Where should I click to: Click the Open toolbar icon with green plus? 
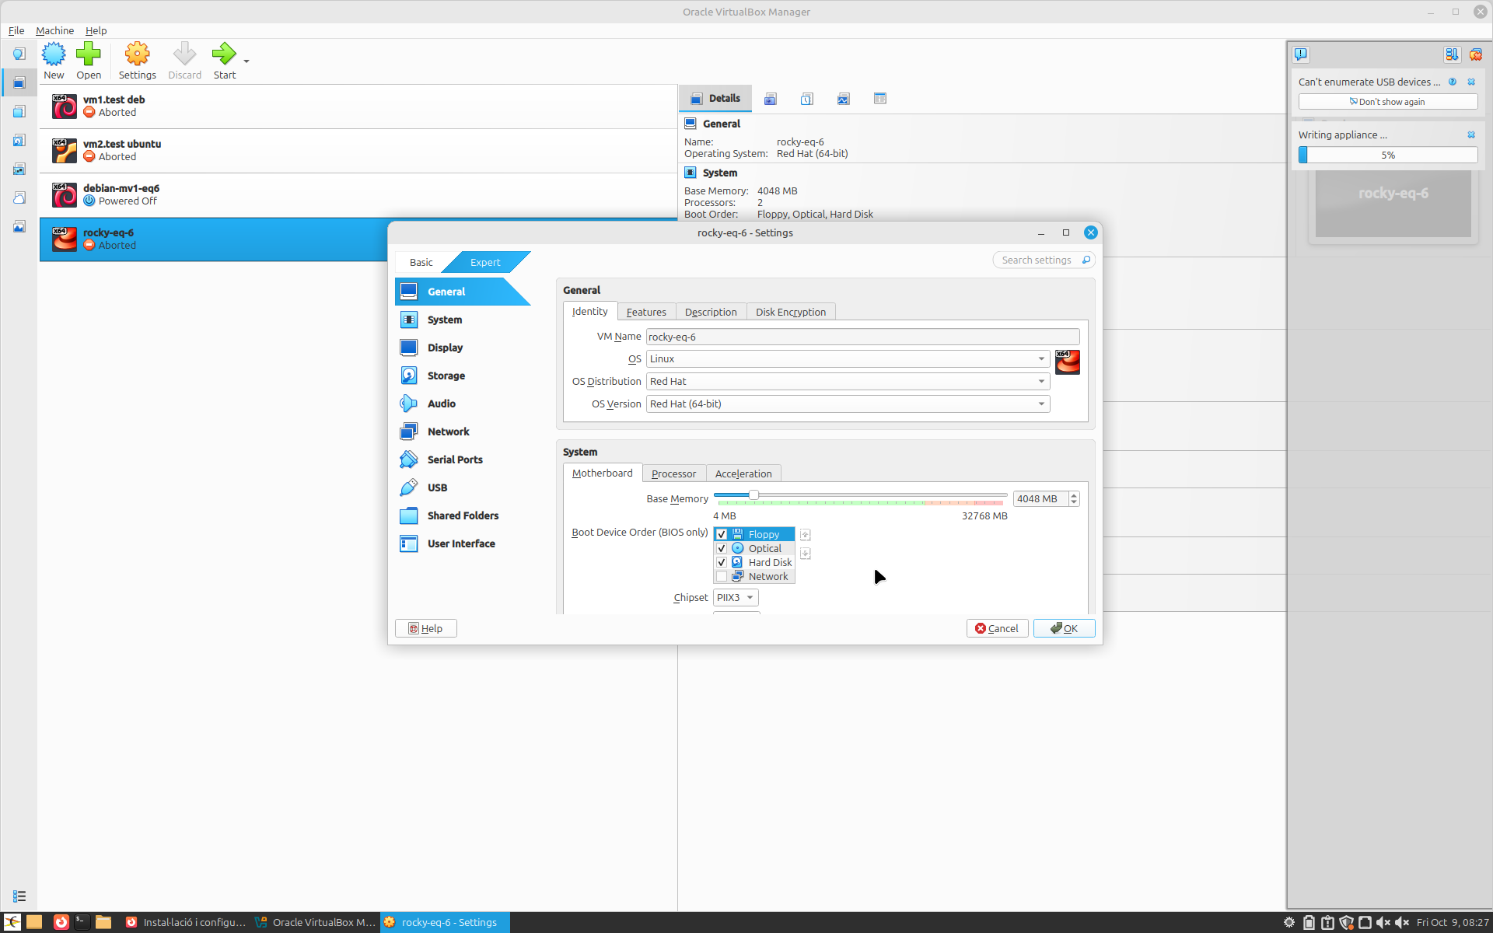tap(89, 61)
